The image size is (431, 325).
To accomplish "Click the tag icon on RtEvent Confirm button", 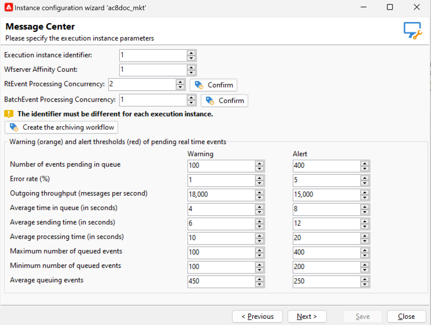I will [199, 85].
